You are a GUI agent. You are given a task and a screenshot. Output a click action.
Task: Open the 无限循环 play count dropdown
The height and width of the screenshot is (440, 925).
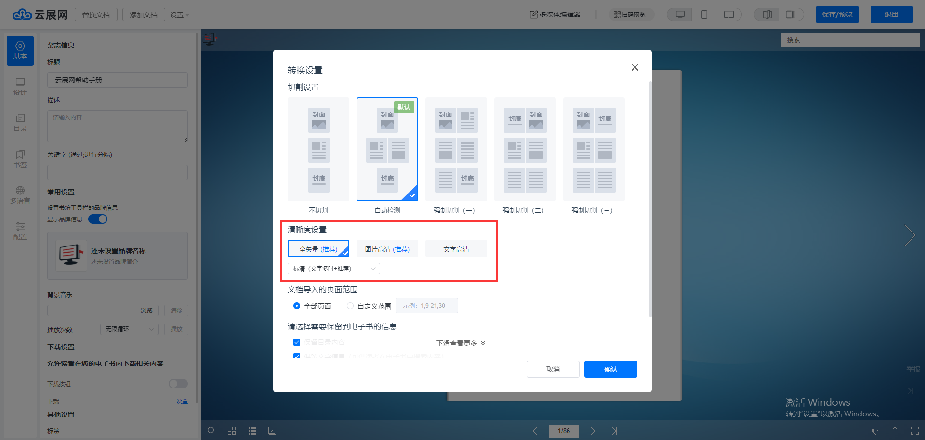click(x=130, y=329)
